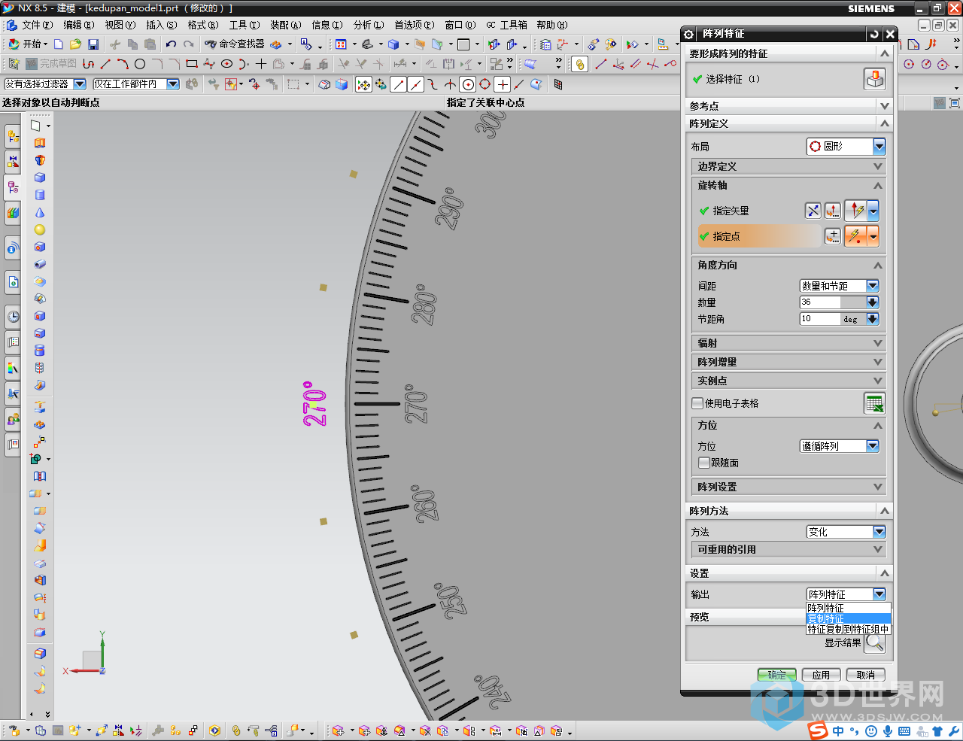Open the Layout 圆形 dropdown

(x=846, y=146)
